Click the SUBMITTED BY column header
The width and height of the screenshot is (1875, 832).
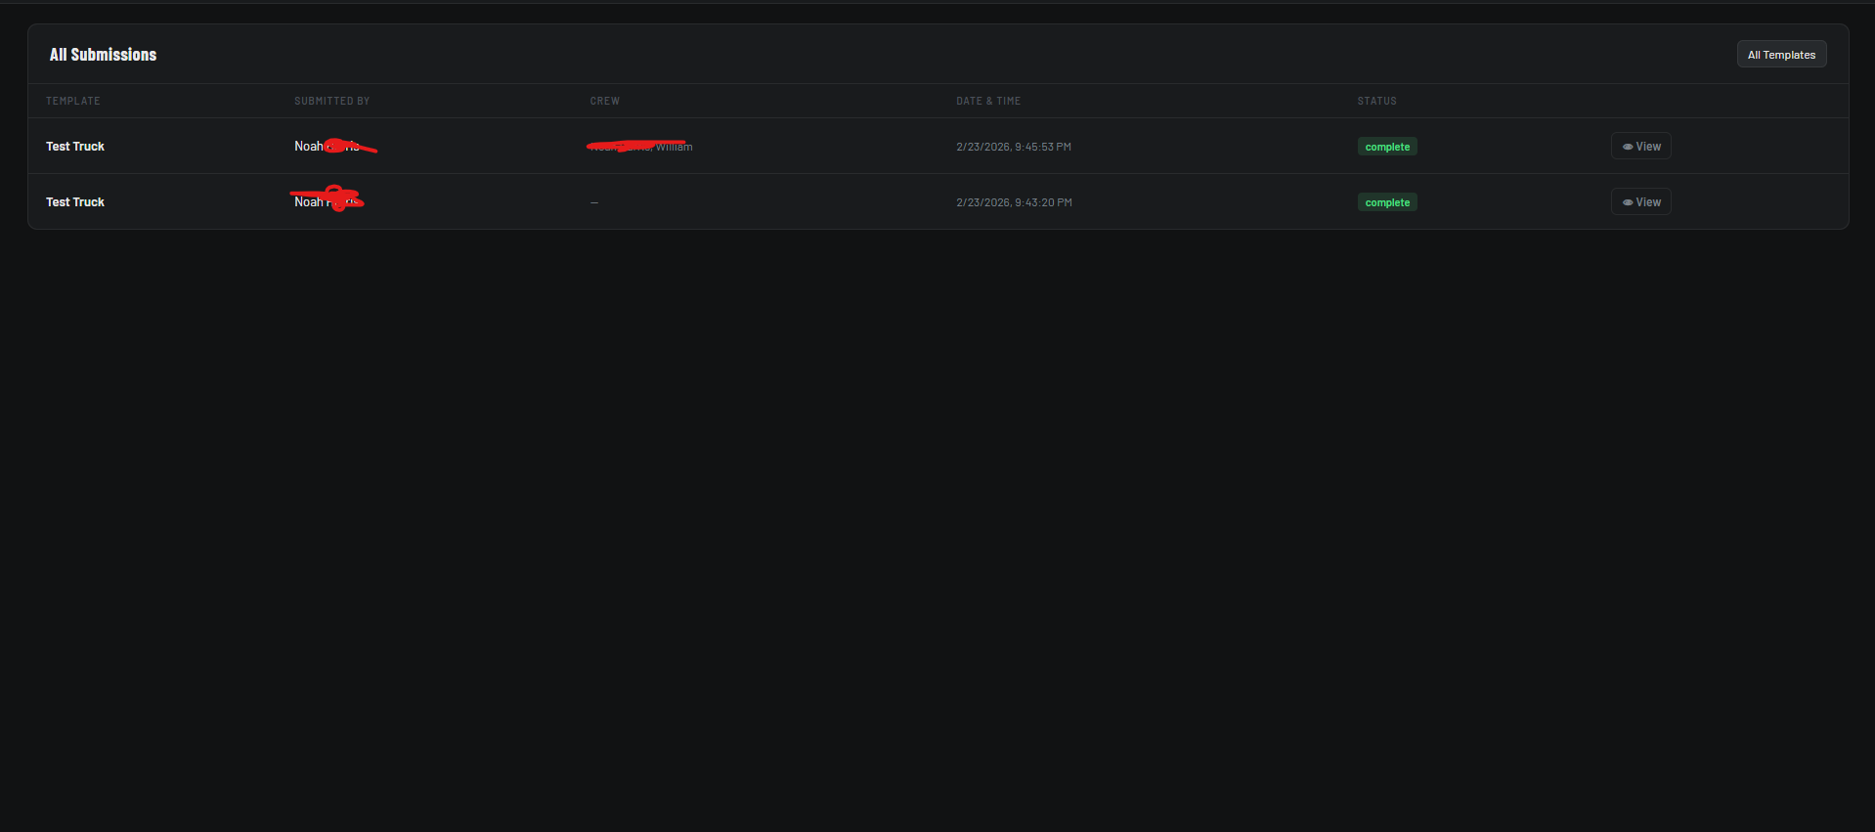tap(332, 101)
